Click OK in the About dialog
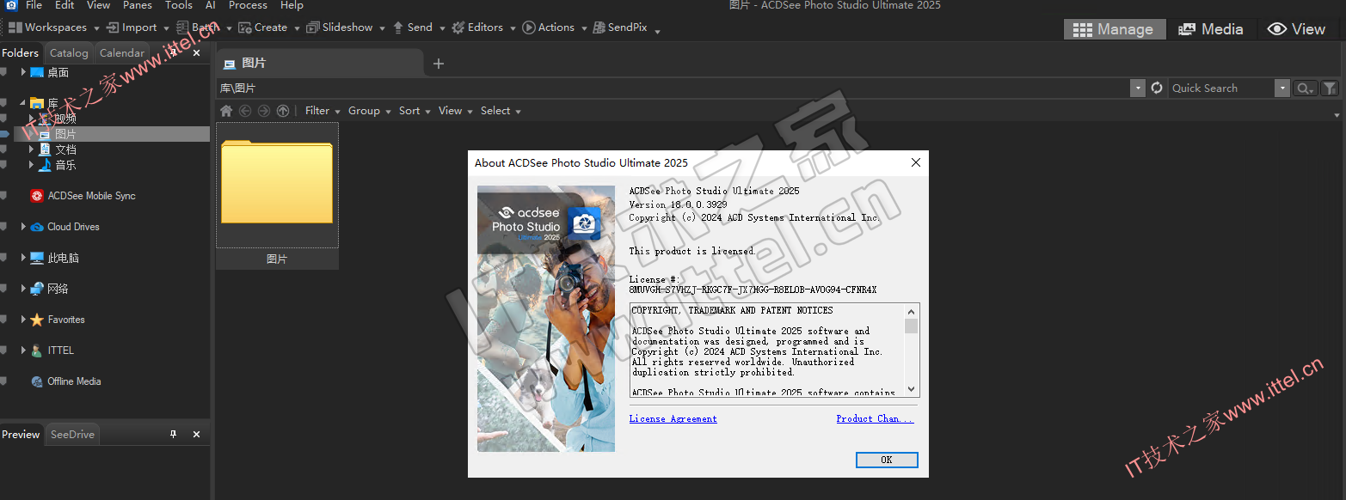 887,460
